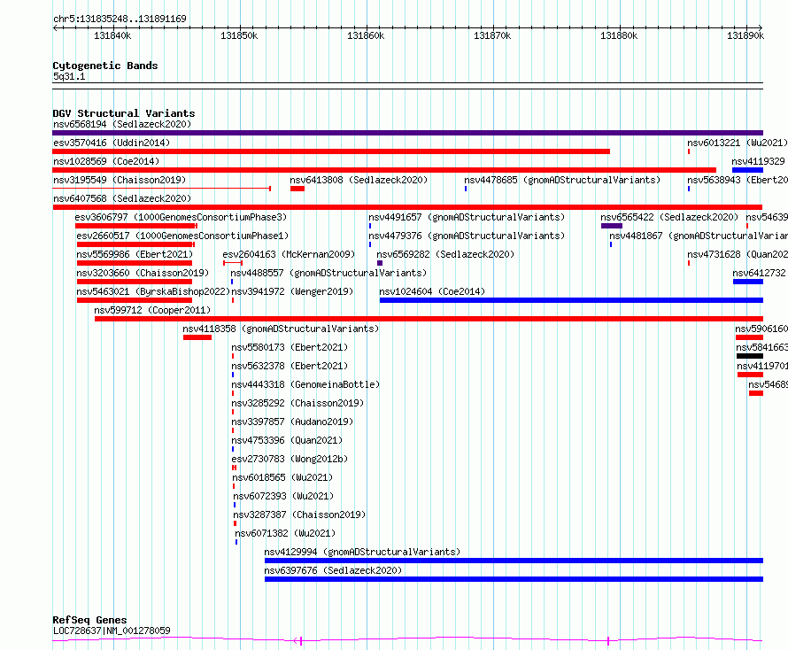Select nsv4478685 (gnomADStructuralVariants) label
The height and width of the screenshot is (650, 788).
[x=562, y=180]
